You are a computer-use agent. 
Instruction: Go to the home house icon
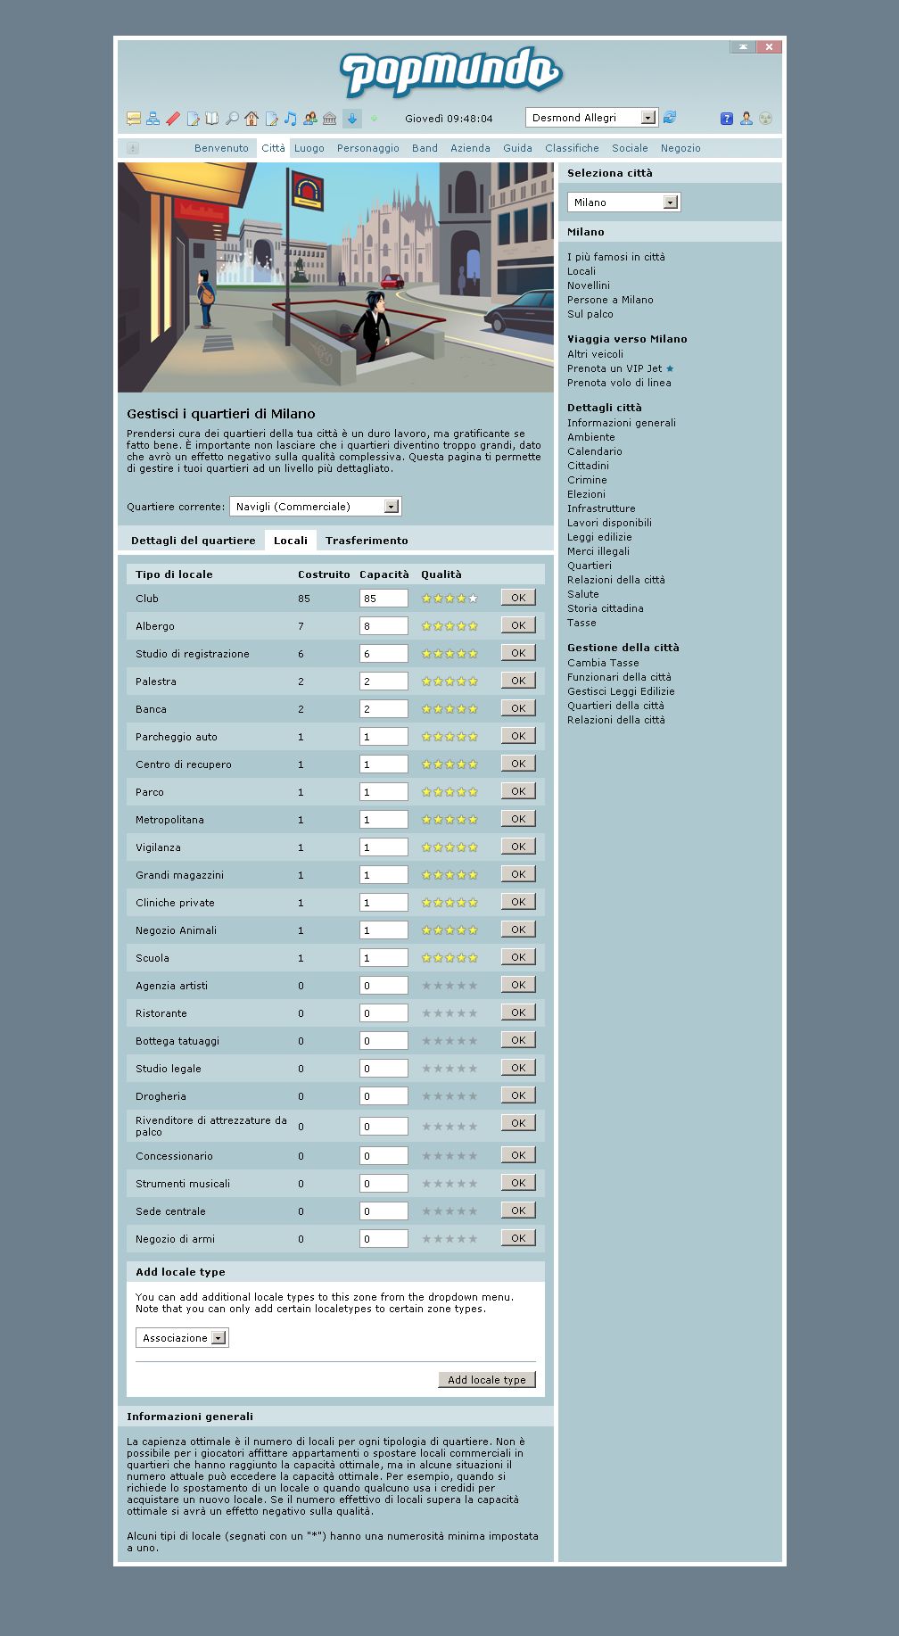click(252, 118)
